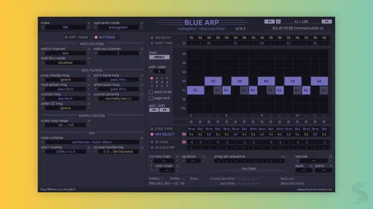Click the state 'ON' value field
The image size is (373, 209).
coord(65,27)
